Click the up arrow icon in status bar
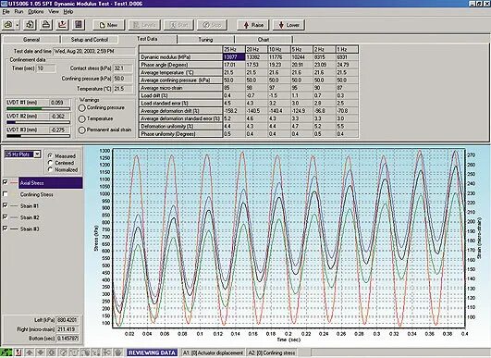491x358 pixels. 30,352
